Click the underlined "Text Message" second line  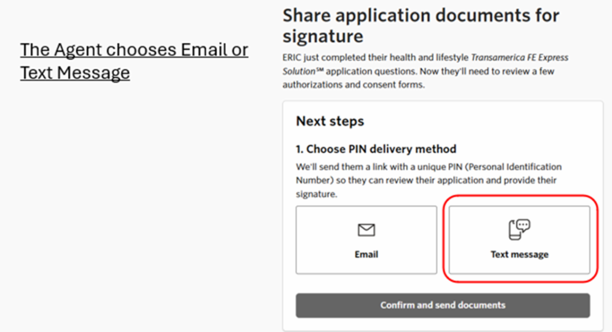75,73
